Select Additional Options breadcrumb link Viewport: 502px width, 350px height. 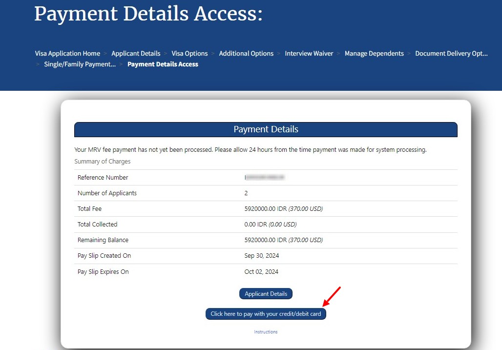(246, 54)
